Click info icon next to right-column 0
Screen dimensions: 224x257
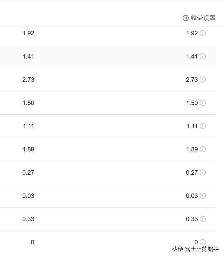click(x=203, y=242)
